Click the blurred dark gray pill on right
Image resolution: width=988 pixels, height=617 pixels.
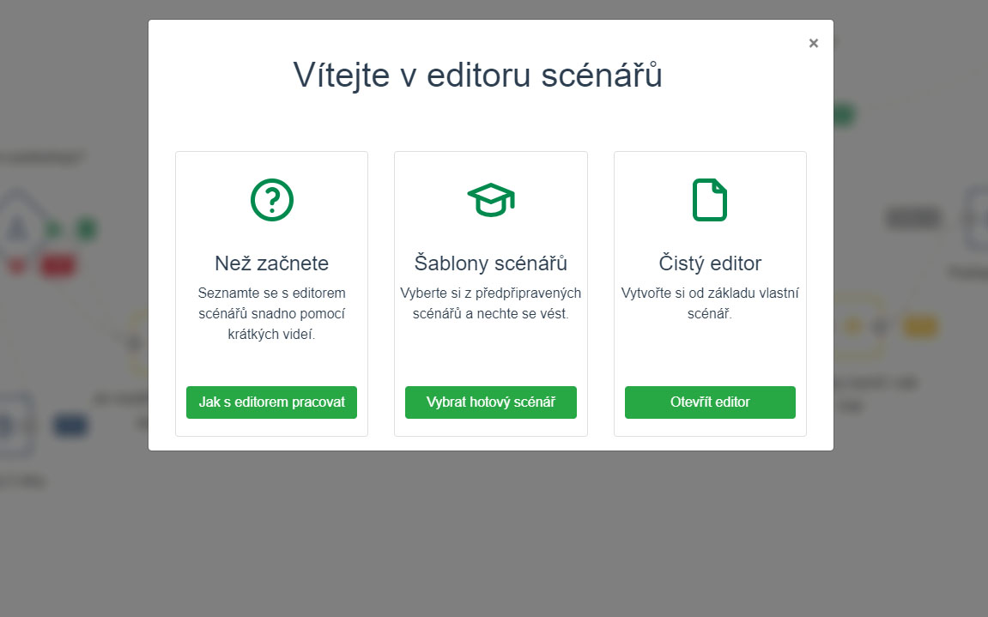coord(913,218)
